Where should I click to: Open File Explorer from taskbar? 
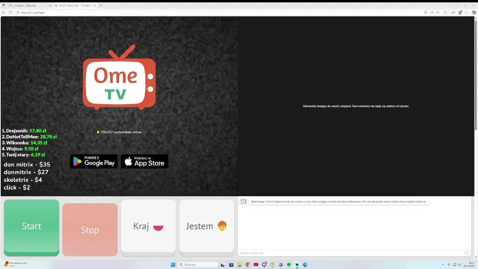pos(239,265)
